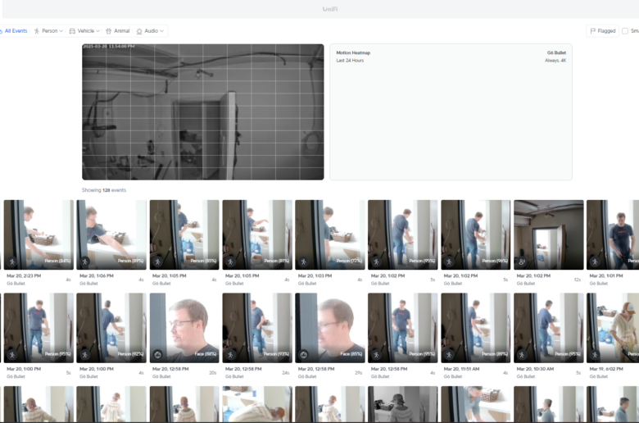The height and width of the screenshot is (423, 639).
Task: Click the Motion Heatmap panel title
Action: click(353, 52)
